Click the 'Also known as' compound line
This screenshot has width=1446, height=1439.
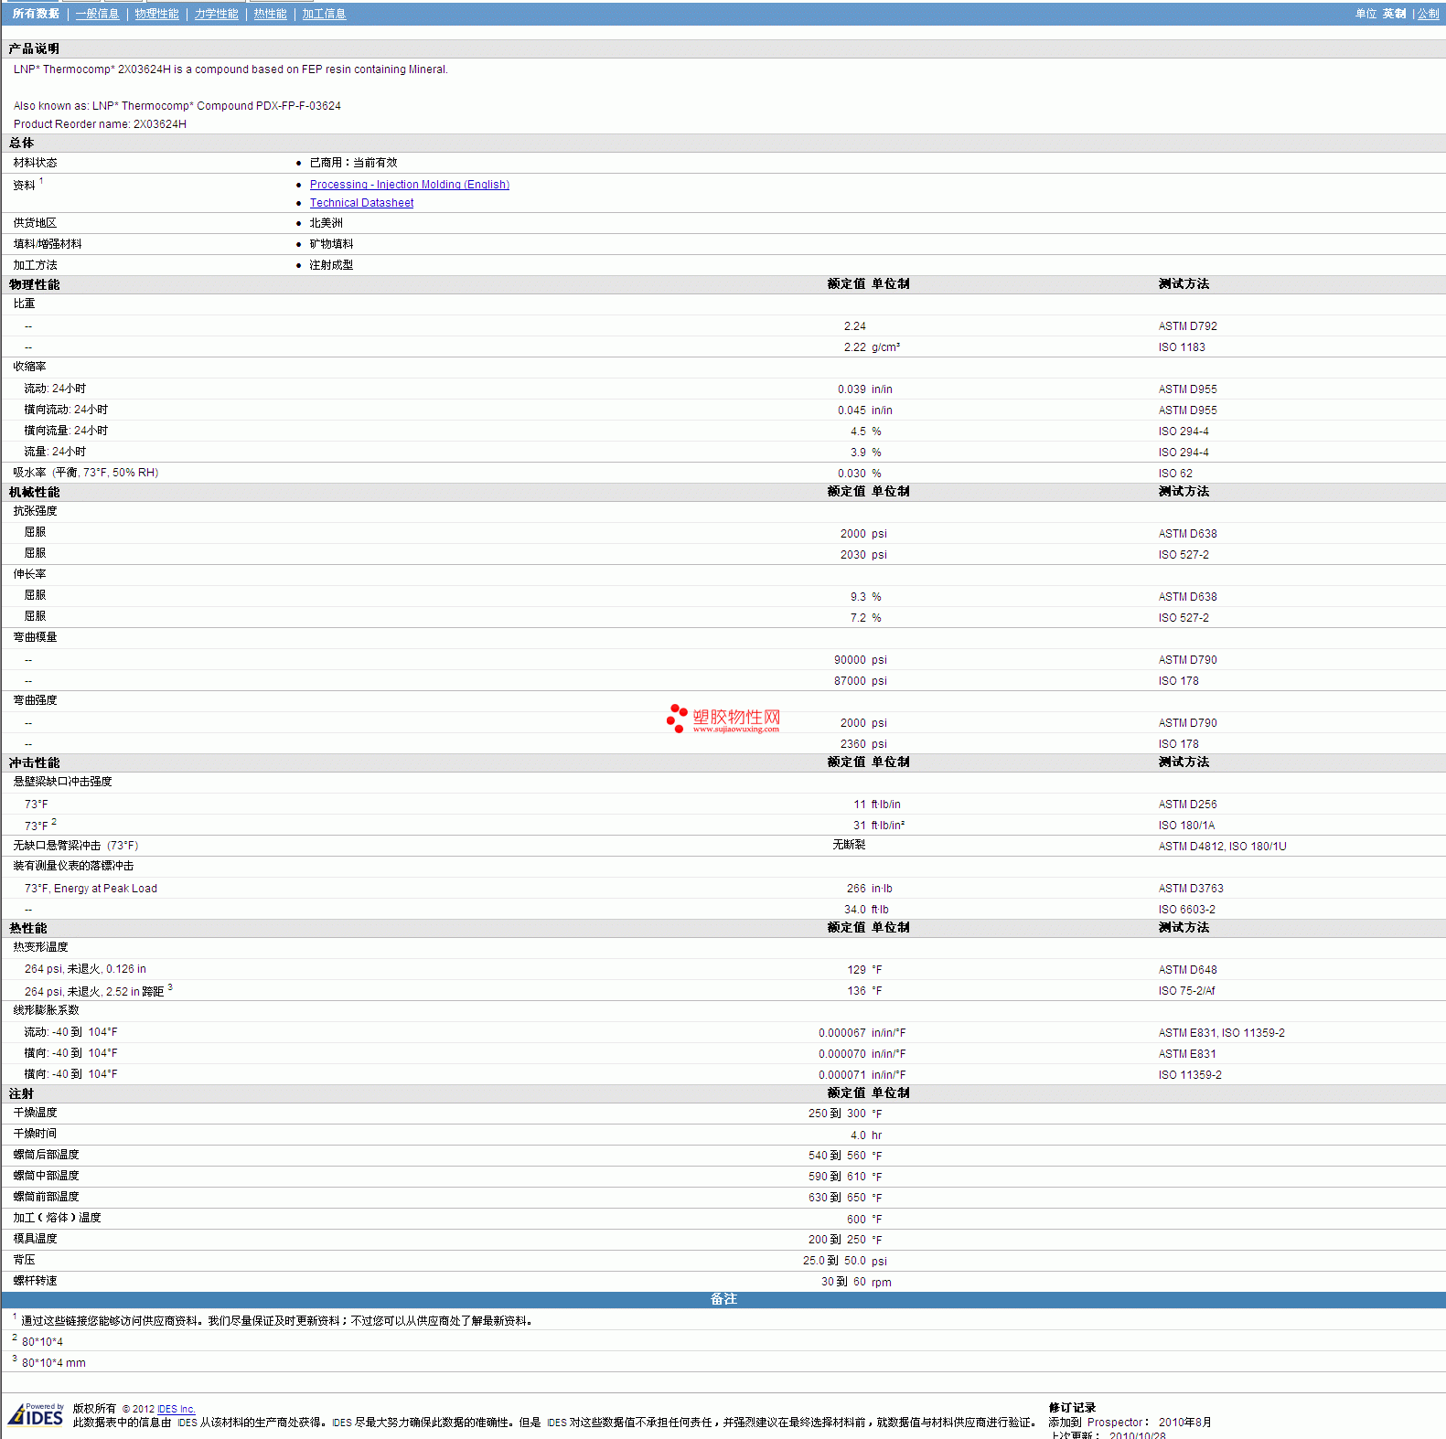(x=177, y=106)
